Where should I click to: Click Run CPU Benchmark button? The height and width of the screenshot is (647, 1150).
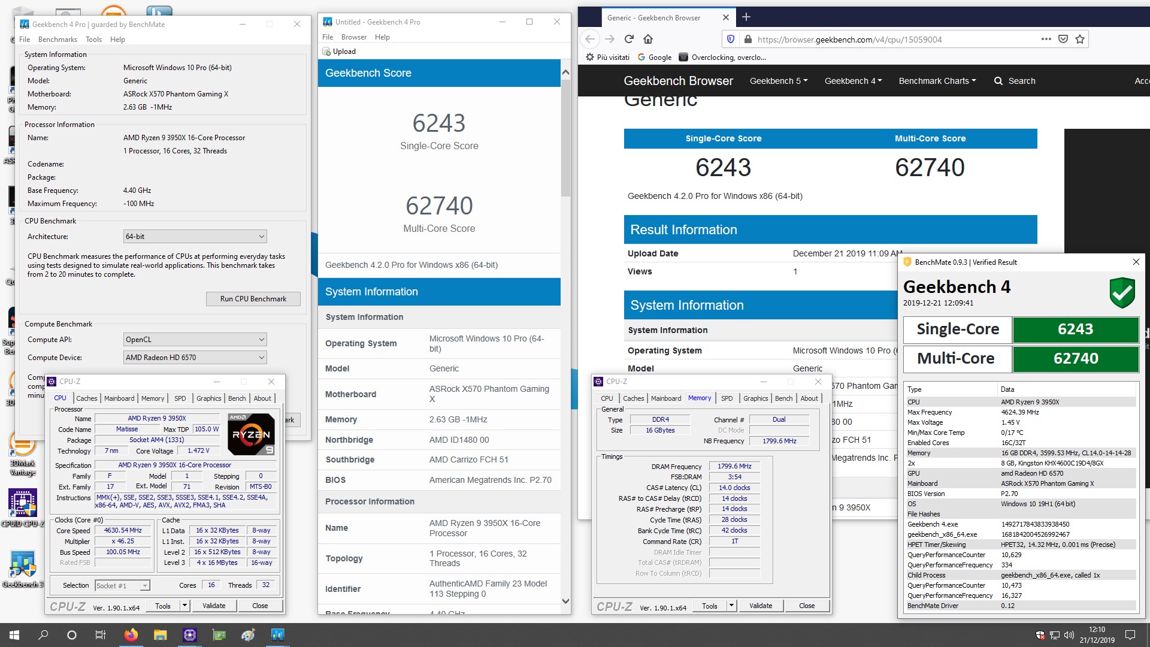coord(253,299)
